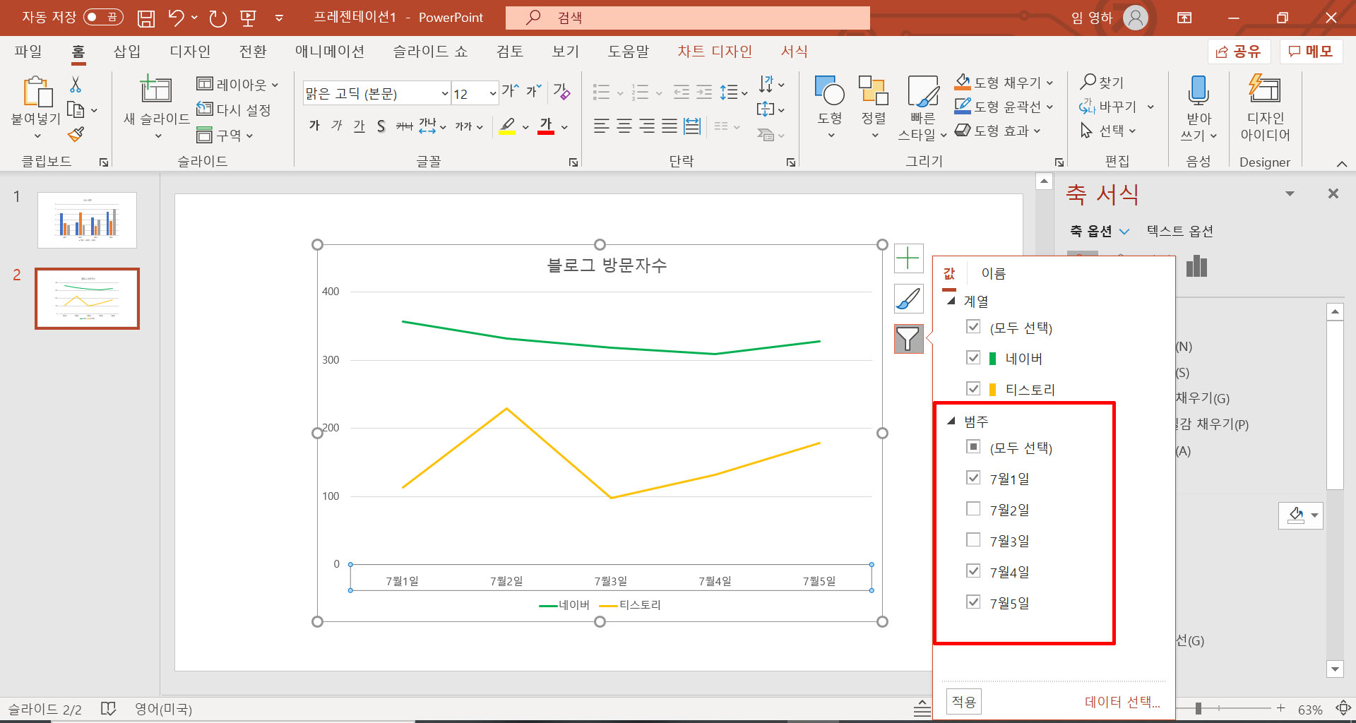This screenshot has width=1356, height=723.
Task: Apply text shadow with the S icon
Action: [381, 126]
